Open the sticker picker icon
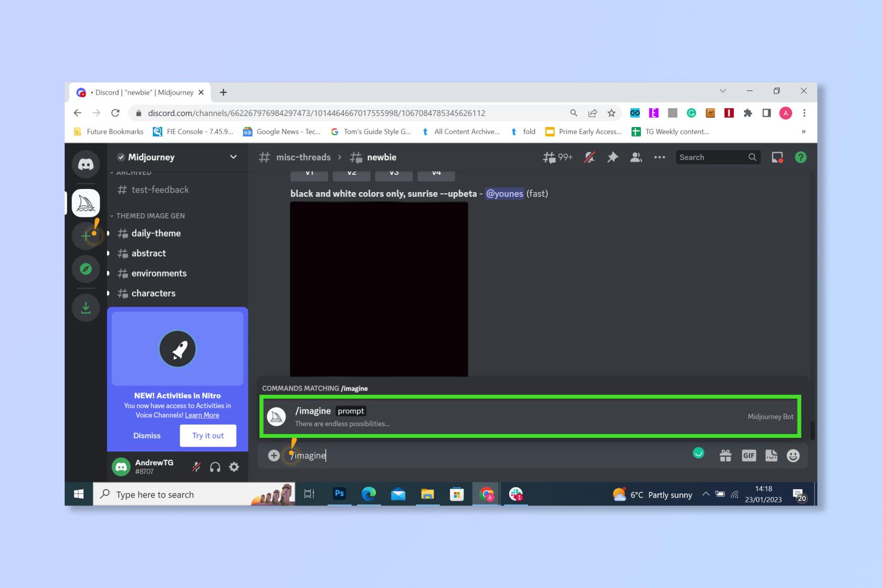882x588 pixels. coord(771,456)
